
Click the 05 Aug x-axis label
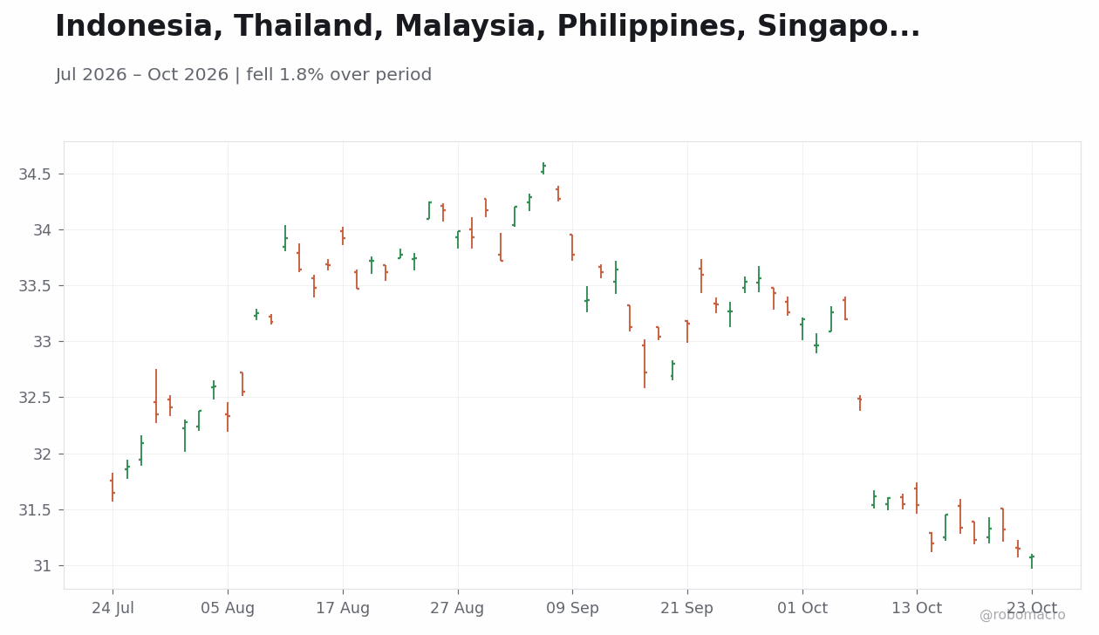[x=228, y=609]
